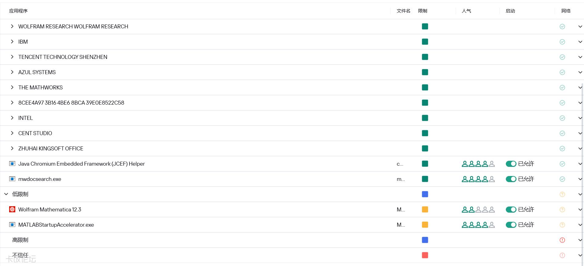
Task: Sort by 应用程序 column header
Action: (18, 11)
